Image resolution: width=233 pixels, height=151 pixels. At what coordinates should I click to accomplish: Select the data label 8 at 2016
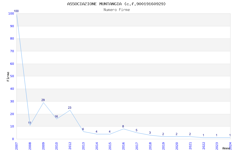point(123,126)
